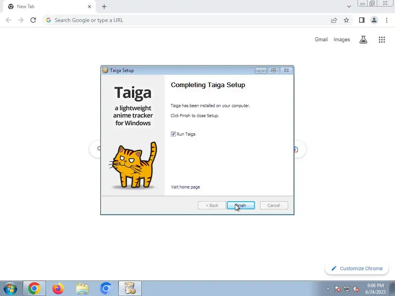This screenshot has width=395, height=296.
Task: Go forward in Chrome navigation
Action: coord(21,20)
